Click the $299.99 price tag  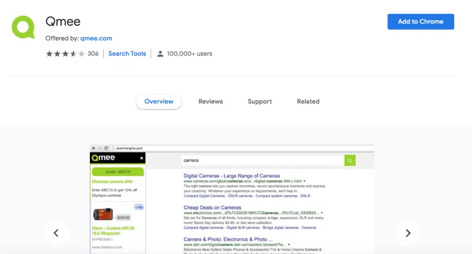(x=124, y=217)
